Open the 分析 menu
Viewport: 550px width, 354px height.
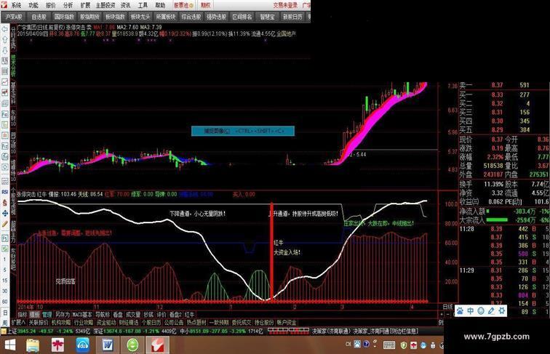tap(68, 5)
